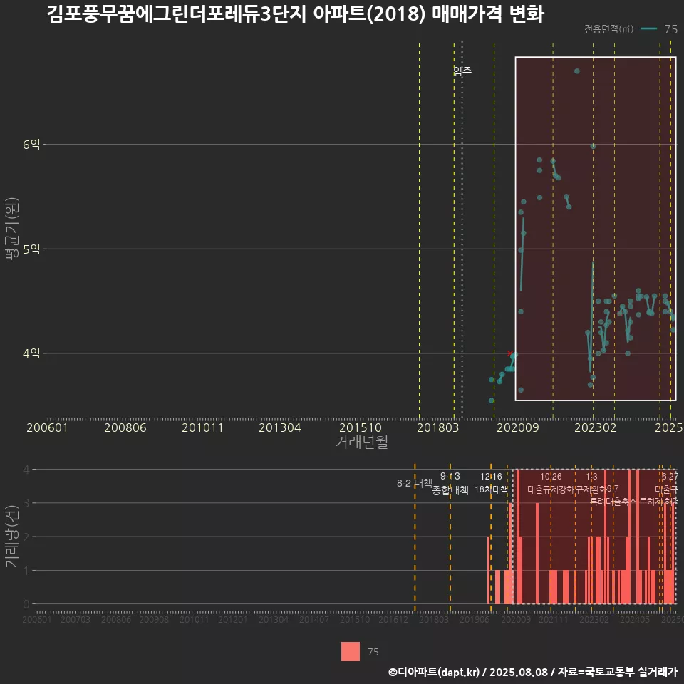Click the 거래량(건) axis title
Viewport: 684px width, 684px height.
[12, 536]
